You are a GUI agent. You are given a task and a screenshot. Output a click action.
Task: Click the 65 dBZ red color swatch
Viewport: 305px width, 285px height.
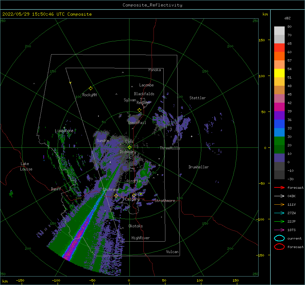279,47
